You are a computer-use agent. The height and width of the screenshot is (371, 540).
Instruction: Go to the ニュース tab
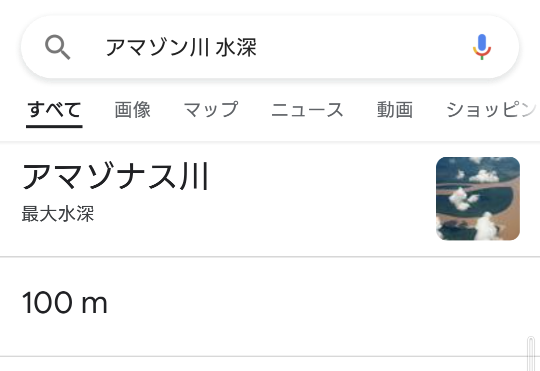(307, 109)
